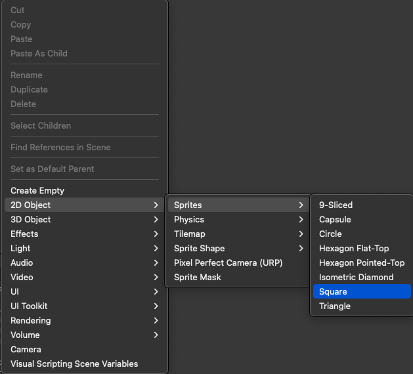Open the Effects submenu entry
The image size is (413, 374).
click(x=84, y=234)
